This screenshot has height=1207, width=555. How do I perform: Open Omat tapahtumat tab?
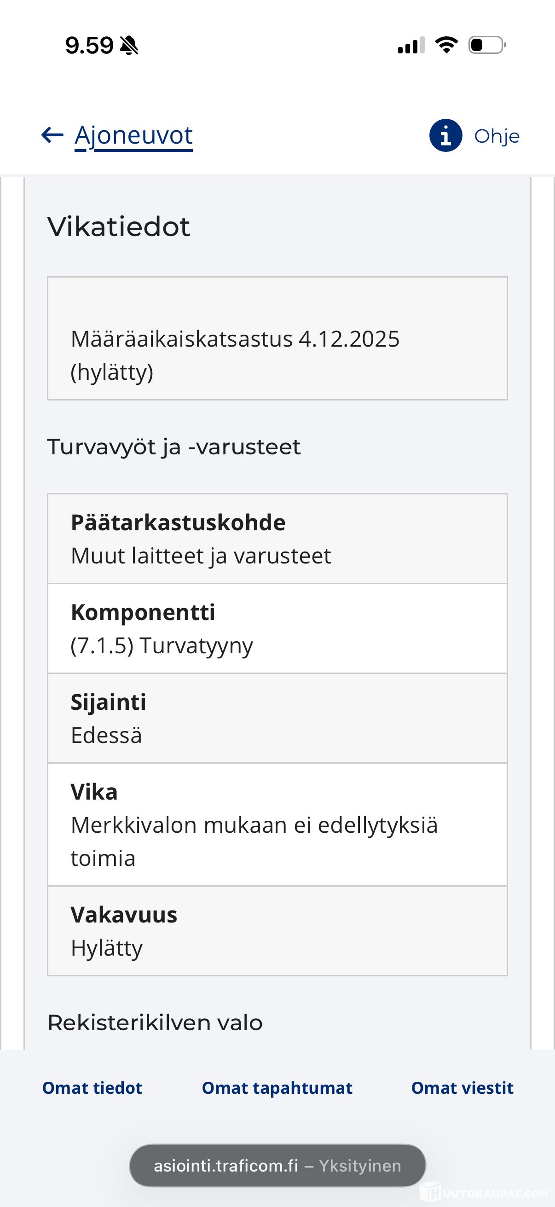coord(277,1087)
